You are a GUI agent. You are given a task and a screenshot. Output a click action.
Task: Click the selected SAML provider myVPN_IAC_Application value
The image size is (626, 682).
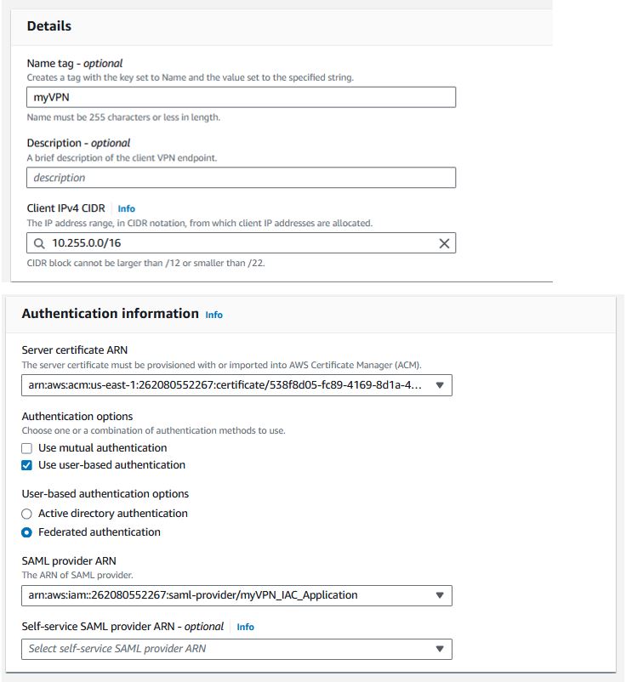193,595
